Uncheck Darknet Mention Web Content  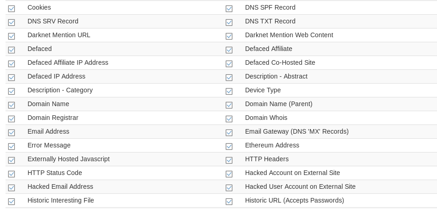pyautogui.click(x=229, y=36)
